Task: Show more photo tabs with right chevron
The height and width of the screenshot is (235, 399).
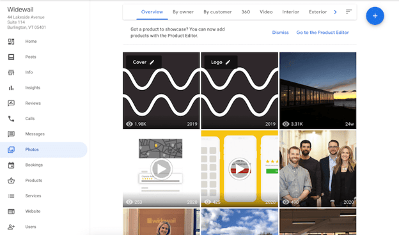Action: pyautogui.click(x=336, y=12)
